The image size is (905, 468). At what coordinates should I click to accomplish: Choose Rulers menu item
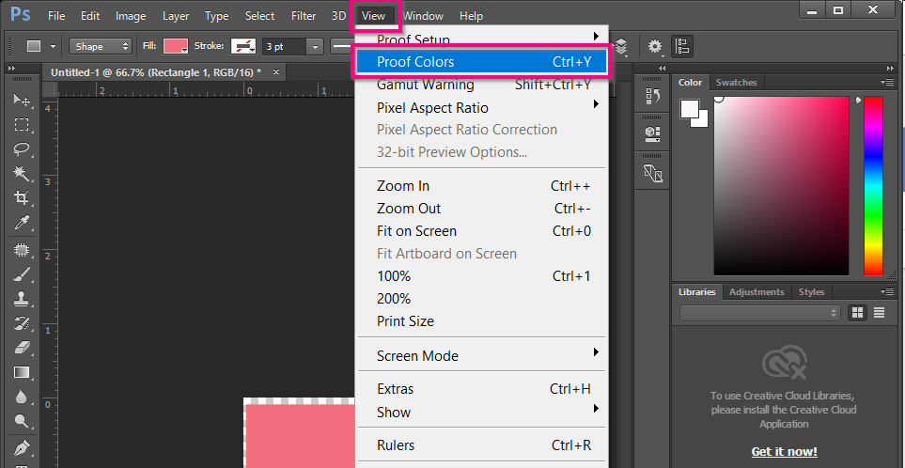pyautogui.click(x=482, y=445)
